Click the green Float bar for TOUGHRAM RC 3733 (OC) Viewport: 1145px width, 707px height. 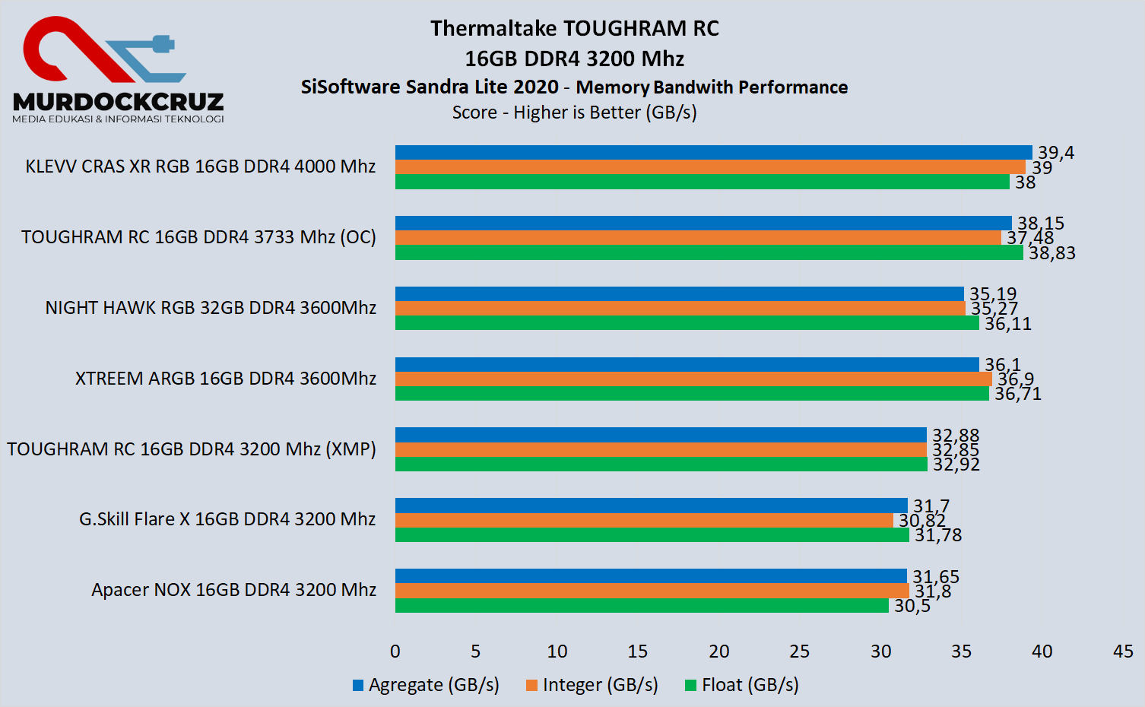click(709, 252)
